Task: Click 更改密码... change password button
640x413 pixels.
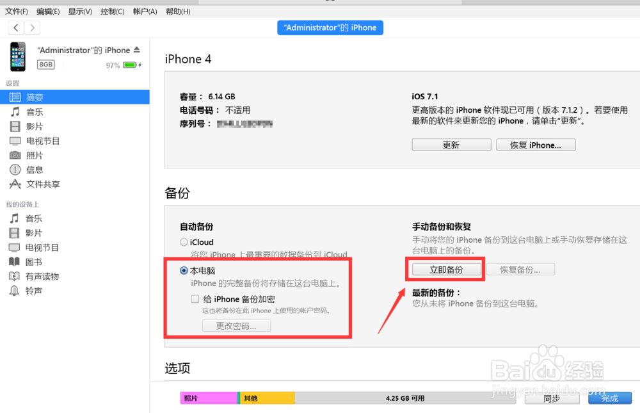Action: [x=236, y=326]
